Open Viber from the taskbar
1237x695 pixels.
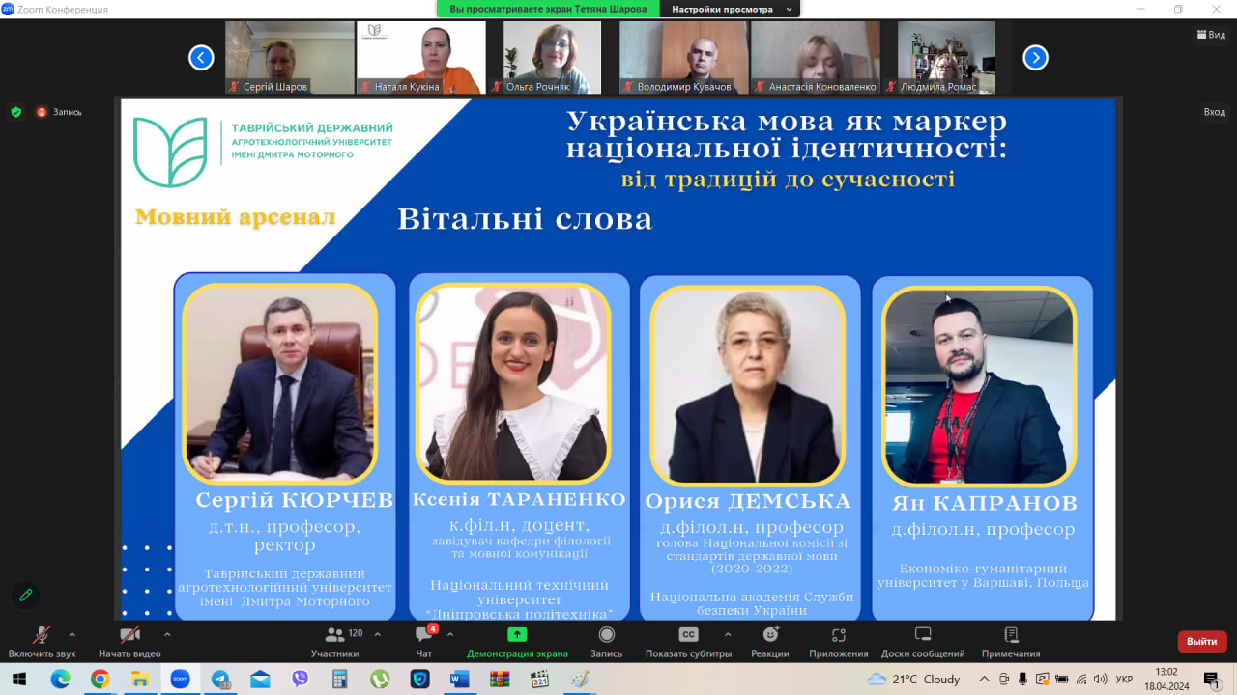300,680
